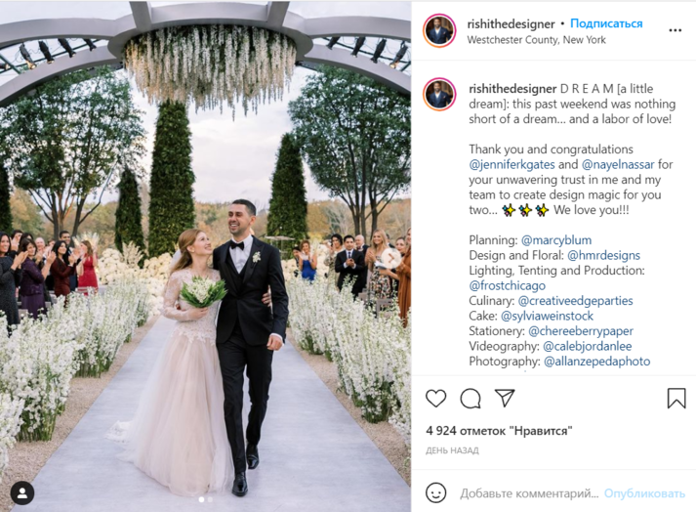Show tagged people icon on photo
Image resolution: width=696 pixels, height=512 pixels.
tap(22, 492)
